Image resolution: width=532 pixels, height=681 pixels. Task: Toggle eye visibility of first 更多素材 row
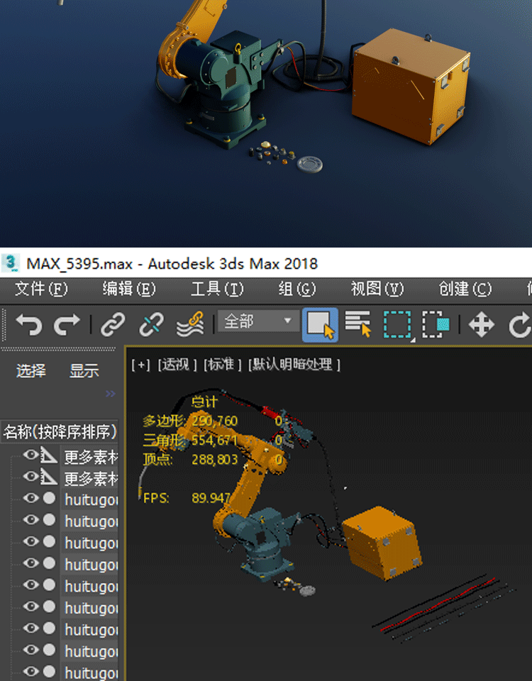point(31,455)
